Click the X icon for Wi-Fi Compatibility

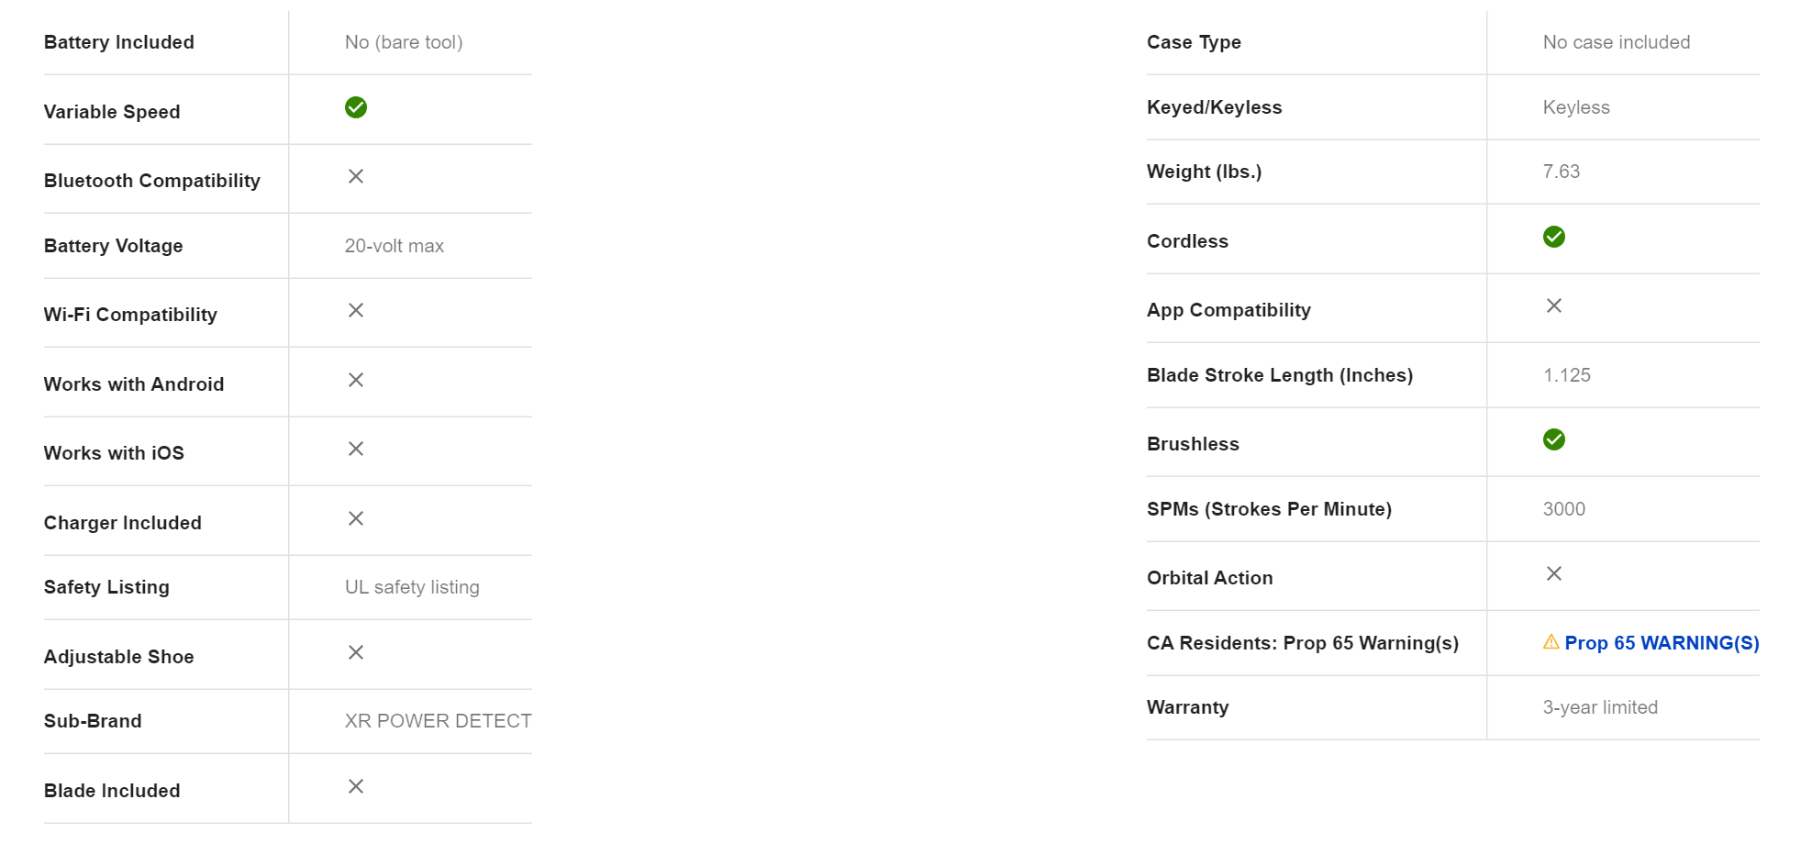tap(356, 310)
